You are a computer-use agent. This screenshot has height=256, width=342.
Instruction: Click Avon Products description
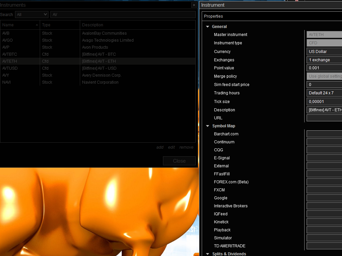(95, 47)
